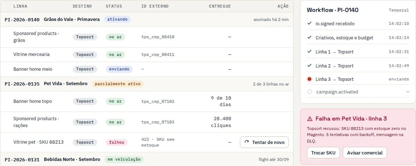The height and width of the screenshot is (166, 416).
Task: Click the parcialmente ativo status badge
Action: [x=118, y=84]
